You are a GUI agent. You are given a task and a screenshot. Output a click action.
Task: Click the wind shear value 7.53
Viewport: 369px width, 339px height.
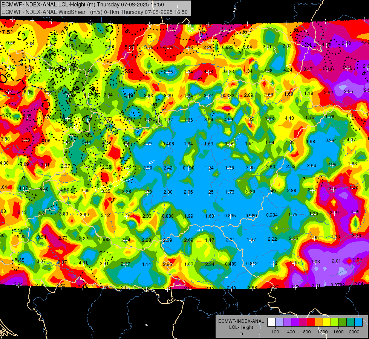pyautogui.click(x=188, y=47)
